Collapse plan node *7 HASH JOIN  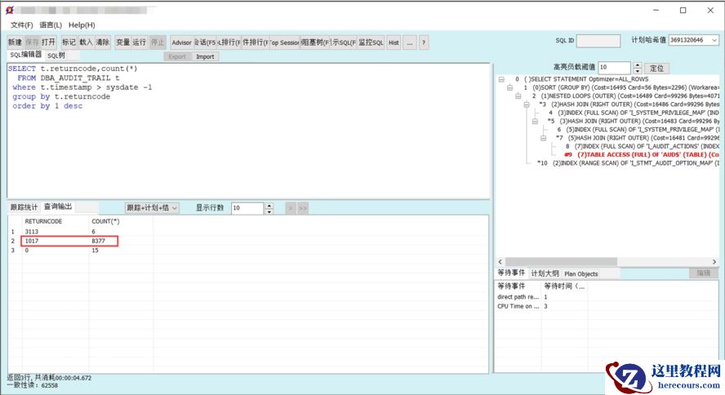pos(543,138)
